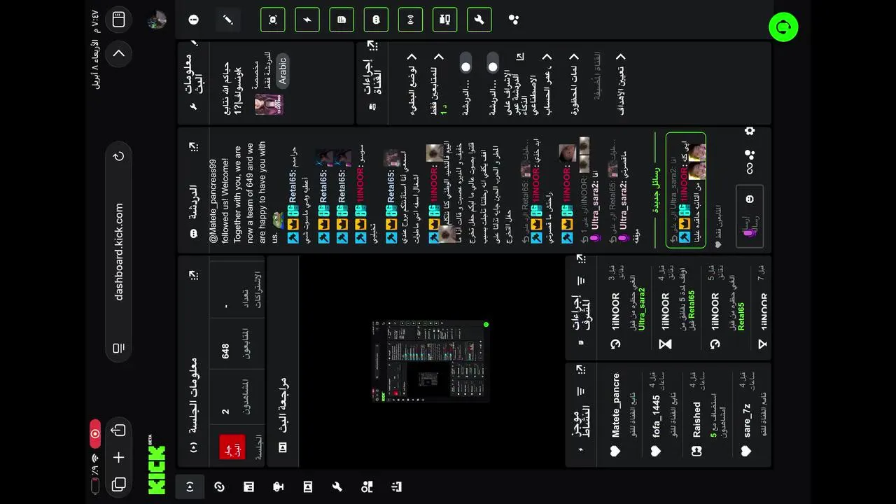
Task: Select the green-outlined wrench widget
Action: coord(479,20)
